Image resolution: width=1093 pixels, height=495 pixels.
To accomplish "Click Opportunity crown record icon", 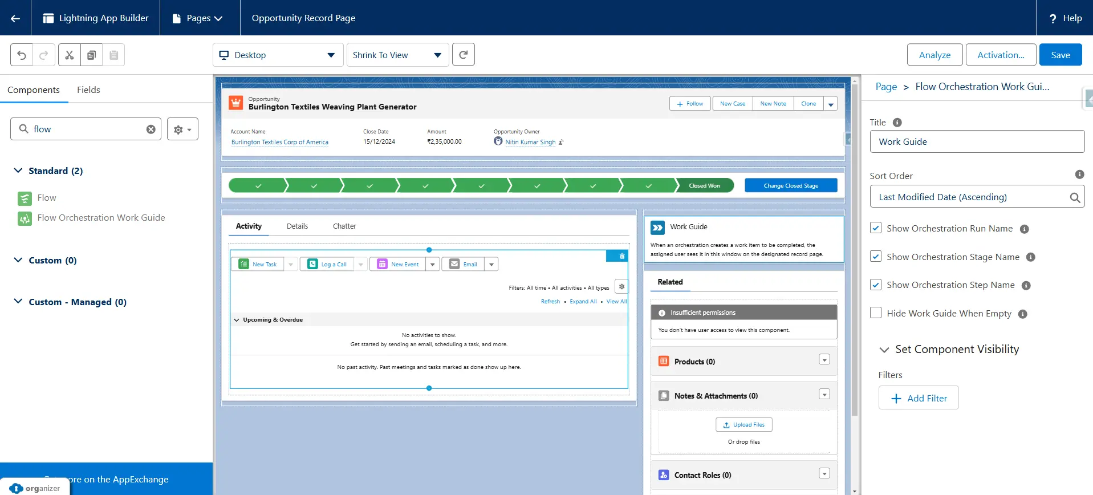I will pos(235,103).
